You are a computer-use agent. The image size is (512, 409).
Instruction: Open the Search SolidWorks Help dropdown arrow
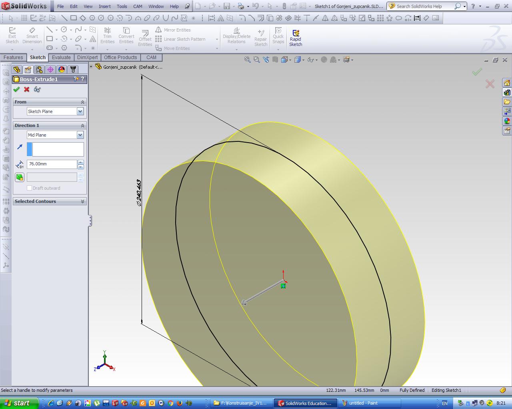coord(464,6)
